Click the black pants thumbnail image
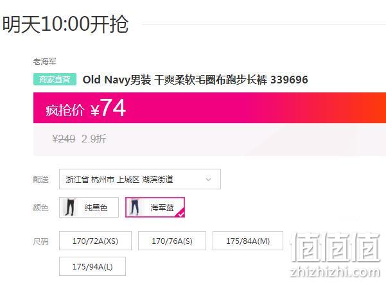 (69, 207)
